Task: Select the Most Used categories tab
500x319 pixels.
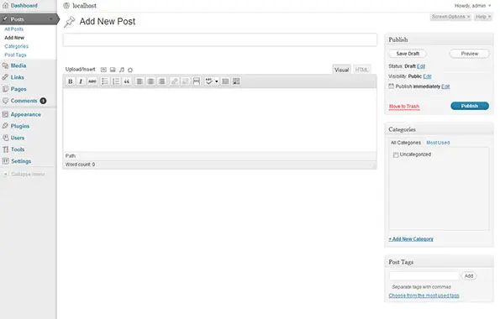Action: click(438, 143)
